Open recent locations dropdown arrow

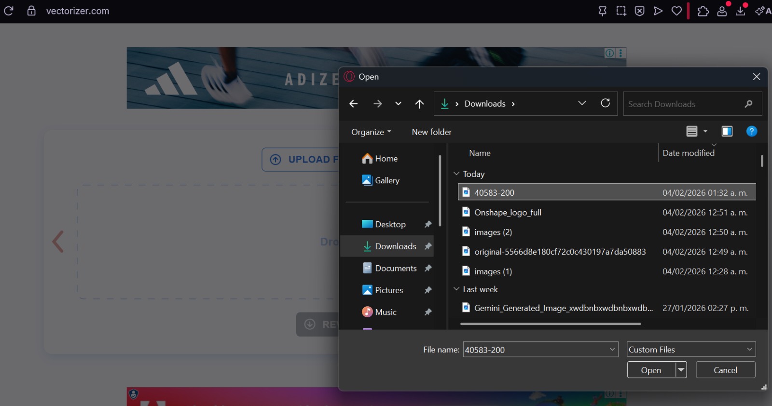(398, 104)
